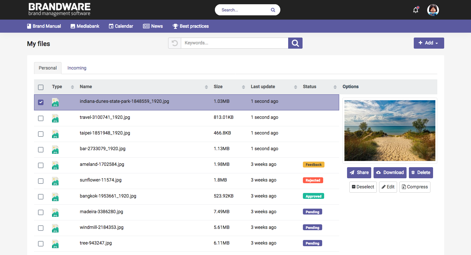The image size is (471, 255).
Task: Reset keywords with the undo arrow icon
Action: click(175, 43)
